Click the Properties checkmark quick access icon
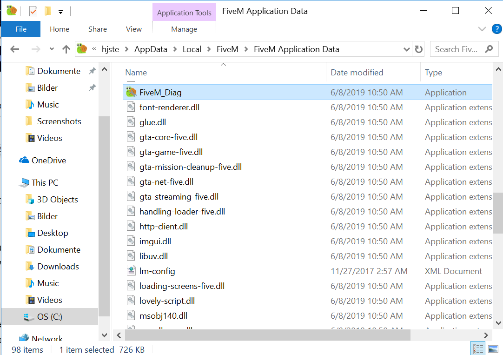The width and height of the screenshot is (503, 355). (x=33, y=11)
